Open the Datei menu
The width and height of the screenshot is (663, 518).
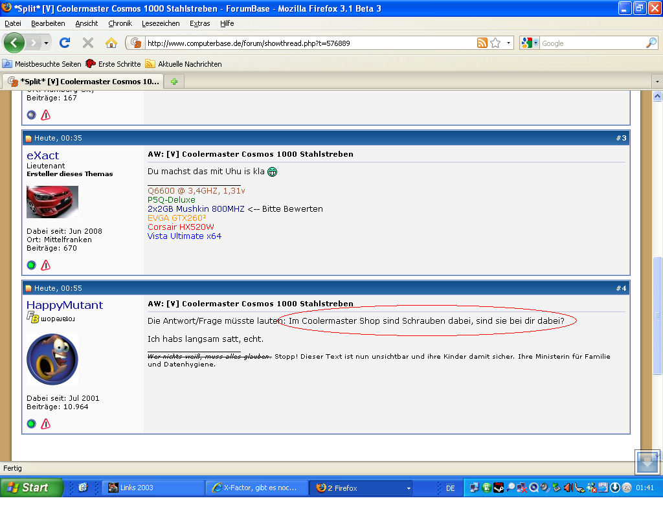(x=13, y=24)
